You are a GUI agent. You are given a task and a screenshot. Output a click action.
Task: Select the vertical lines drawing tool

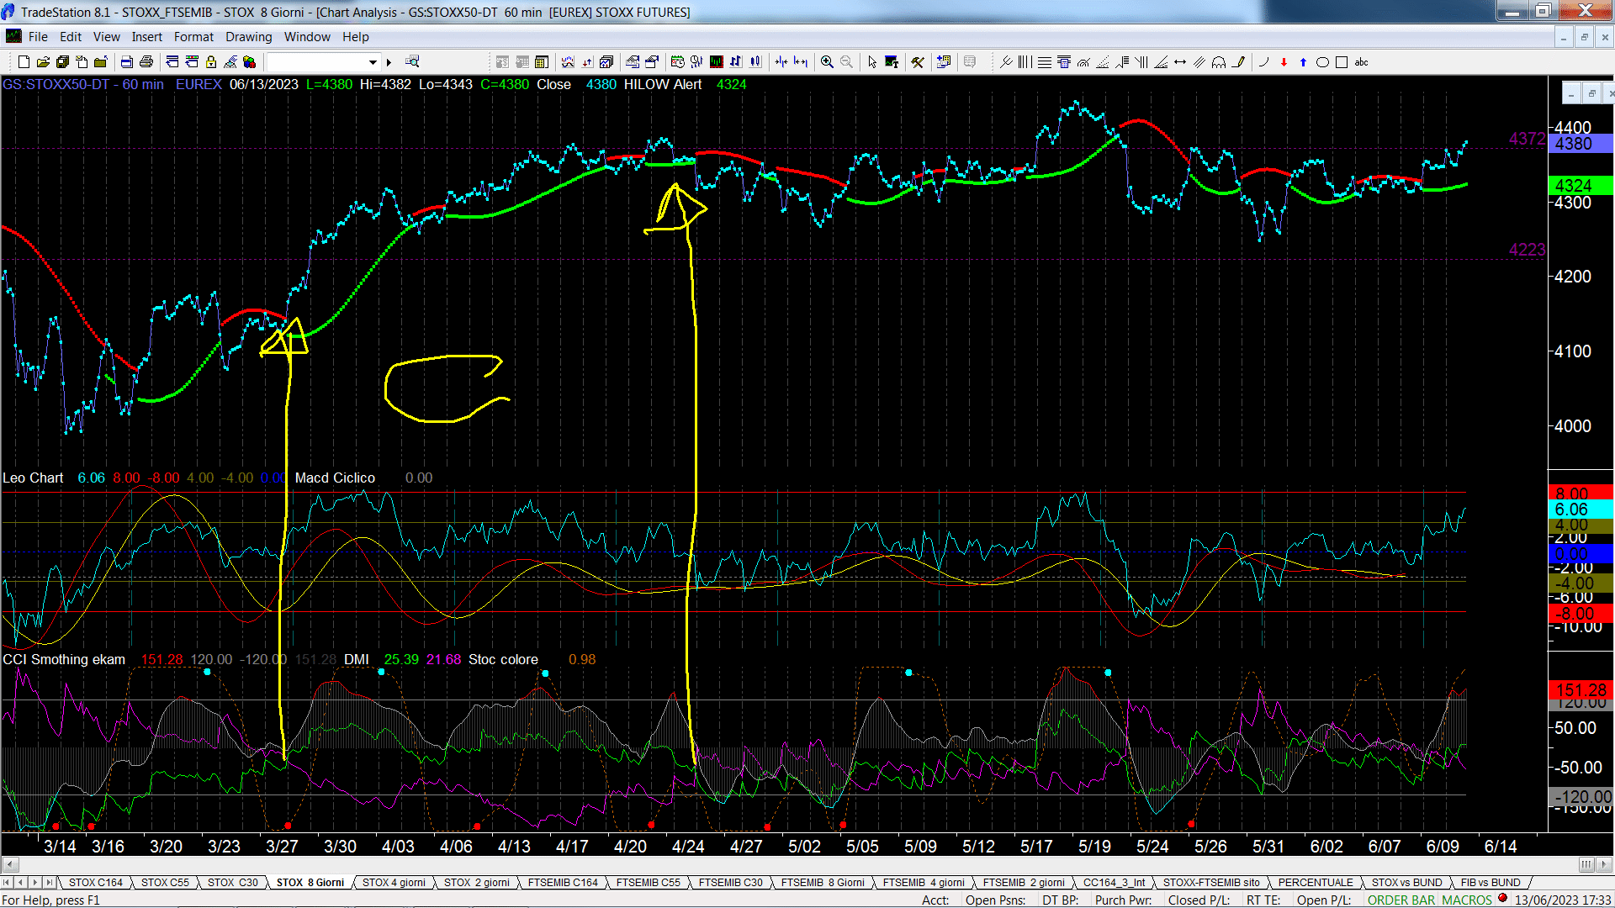click(x=1025, y=62)
